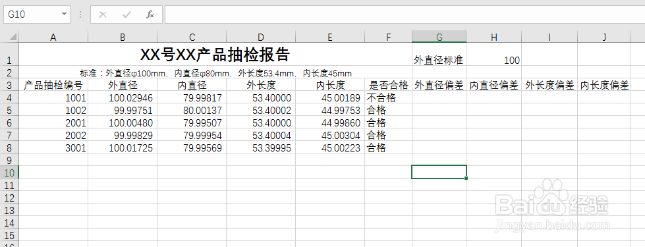645x247 pixels.
Task: Select column A header
Action: (53, 37)
